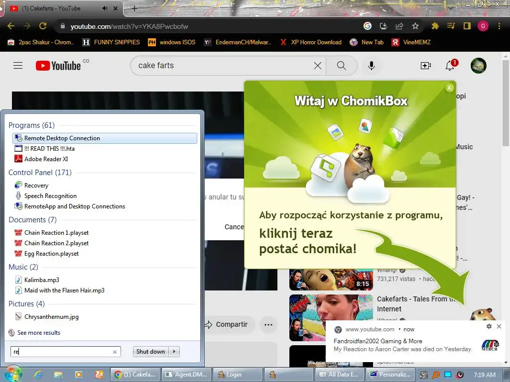Click the hamster character in ChomikBox popup
This screenshot has width=510, height=382.
point(361,165)
